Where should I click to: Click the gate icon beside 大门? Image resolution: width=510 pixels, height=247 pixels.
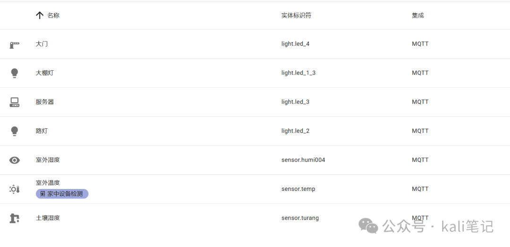tap(14, 45)
